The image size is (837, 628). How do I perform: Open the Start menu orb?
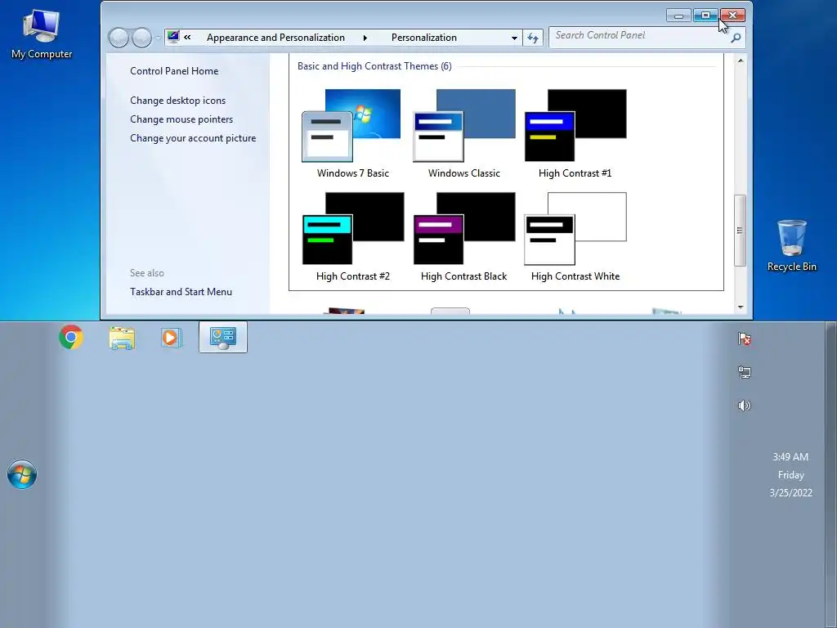(22, 474)
